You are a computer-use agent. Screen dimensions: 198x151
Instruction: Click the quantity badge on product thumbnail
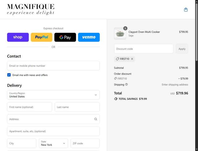pyautogui.click(x=125, y=28)
